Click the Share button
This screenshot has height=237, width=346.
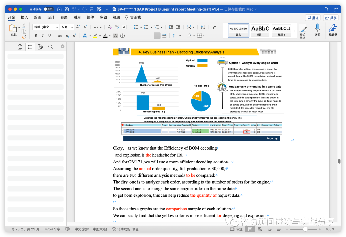point(331,18)
